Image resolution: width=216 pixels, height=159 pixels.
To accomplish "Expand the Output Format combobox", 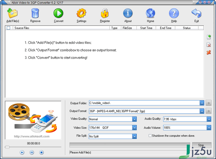I will coord(202,111).
